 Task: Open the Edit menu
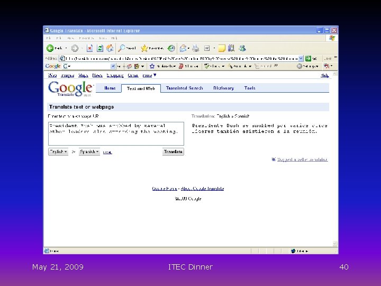(59, 38)
